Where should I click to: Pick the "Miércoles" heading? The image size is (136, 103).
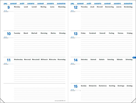click(x=52, y=60)
